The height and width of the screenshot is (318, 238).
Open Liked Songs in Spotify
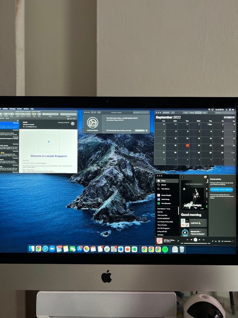tap(164, 199)
